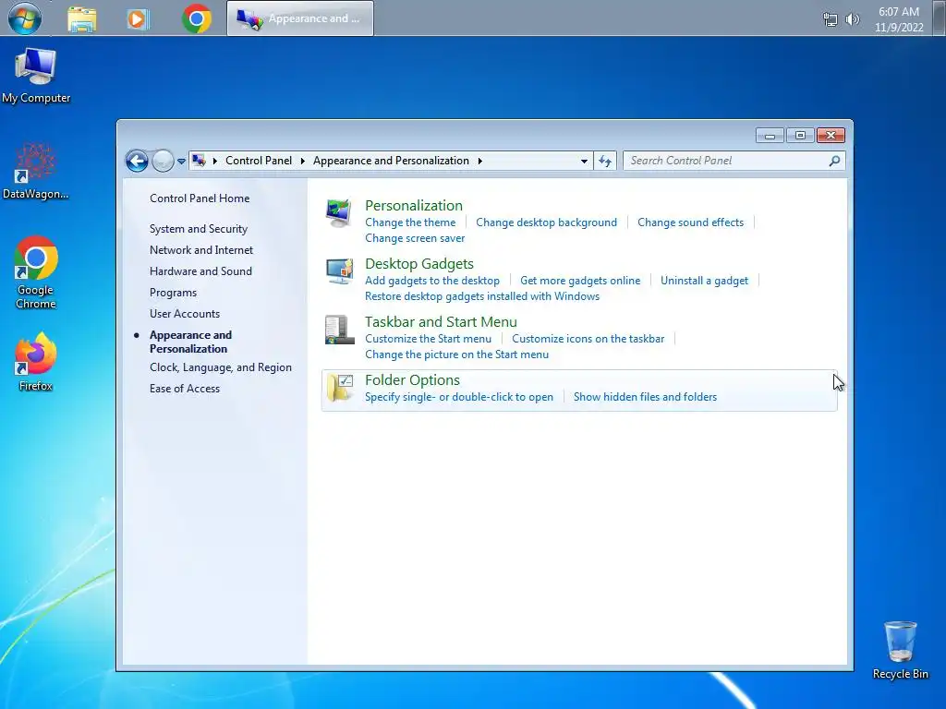Open the Folder Options folder icon

coord(340,388)
